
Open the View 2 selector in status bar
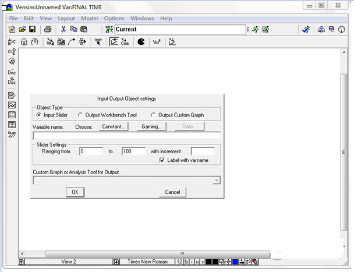[x=69, y=262]
